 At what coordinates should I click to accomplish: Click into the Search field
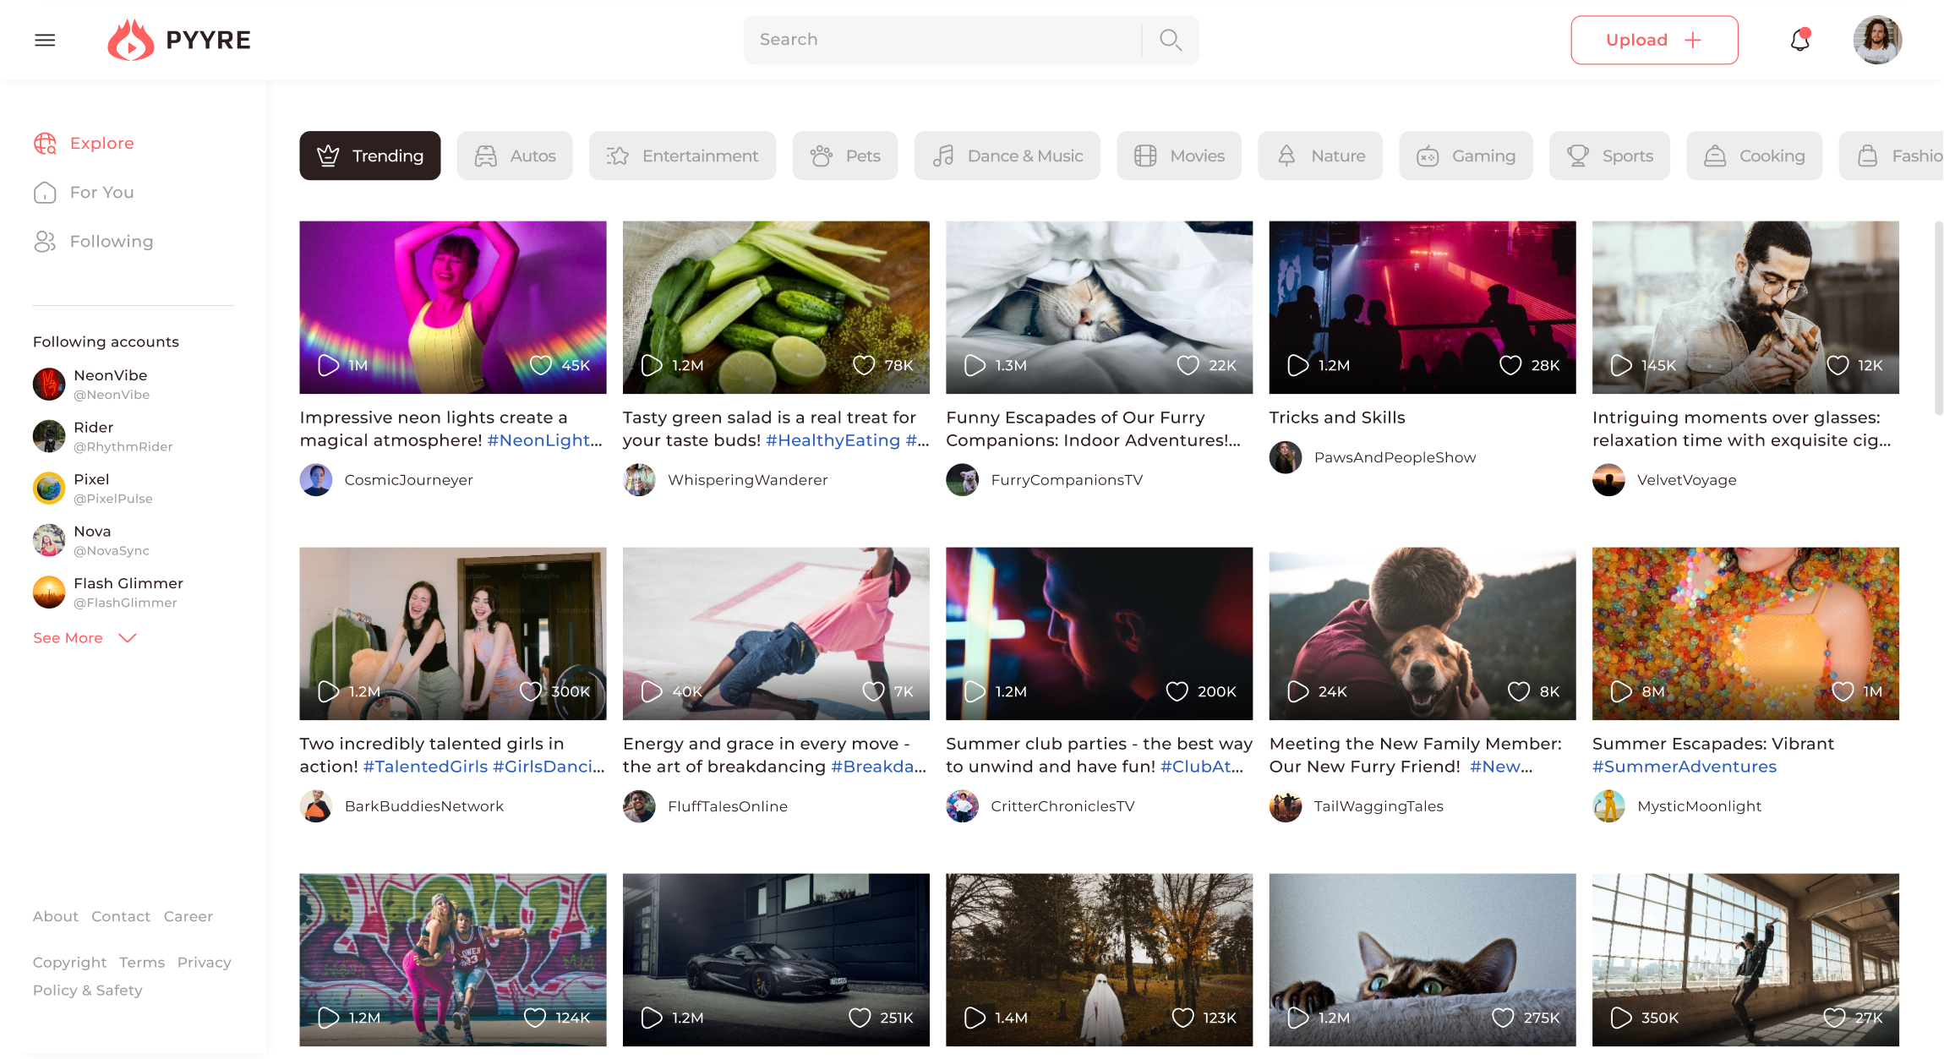coord(938,40)
